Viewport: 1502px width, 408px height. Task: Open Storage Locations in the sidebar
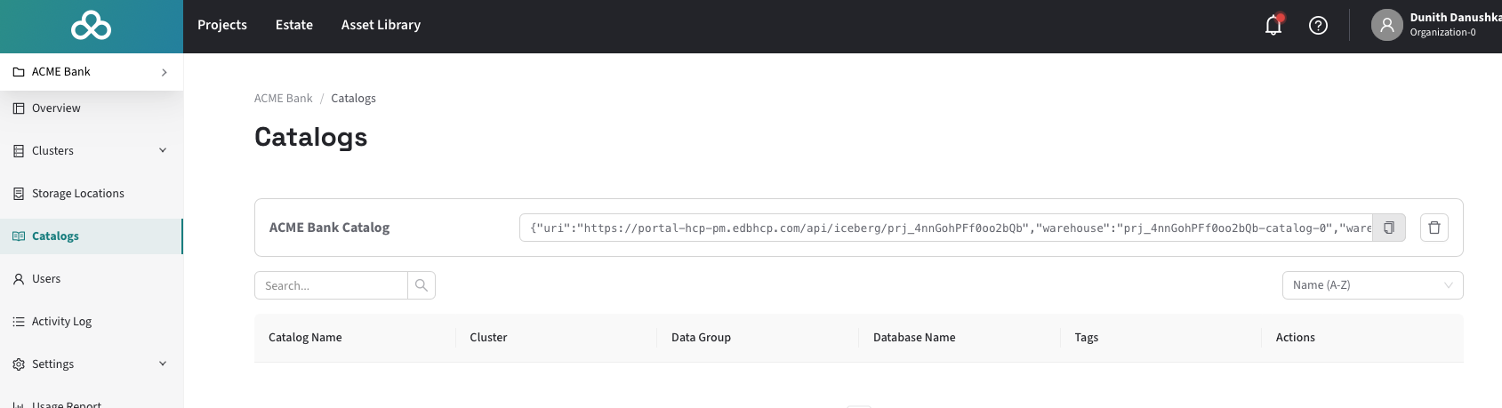(92, 194)
